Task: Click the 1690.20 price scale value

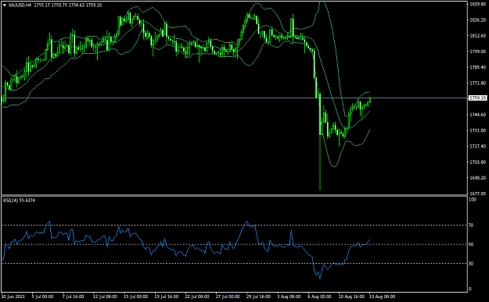Action: (478, 178)
